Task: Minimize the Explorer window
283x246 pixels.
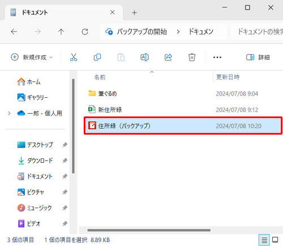Action: point(225,7)
